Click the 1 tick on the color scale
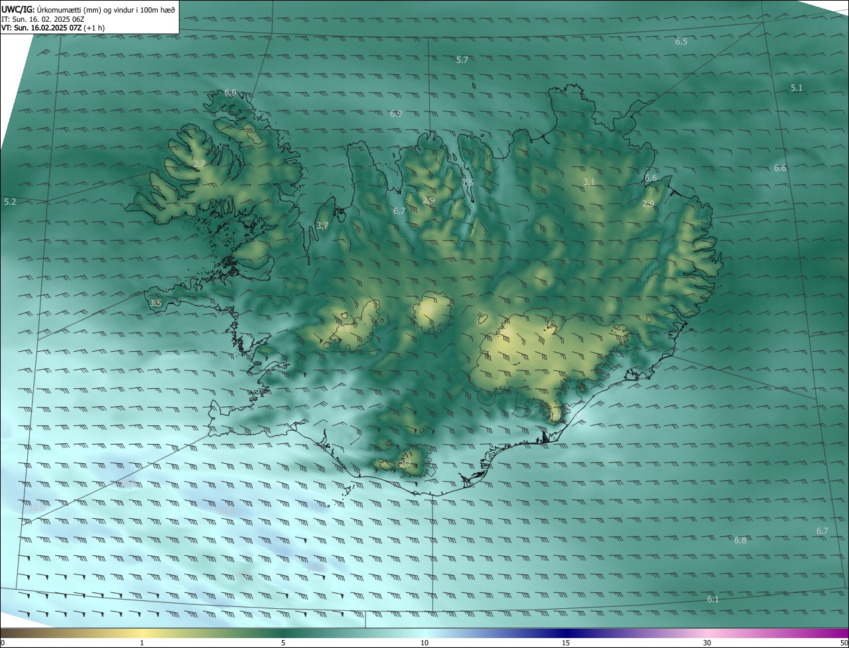This screenshot has width=849, height=648. coord(142,643)
